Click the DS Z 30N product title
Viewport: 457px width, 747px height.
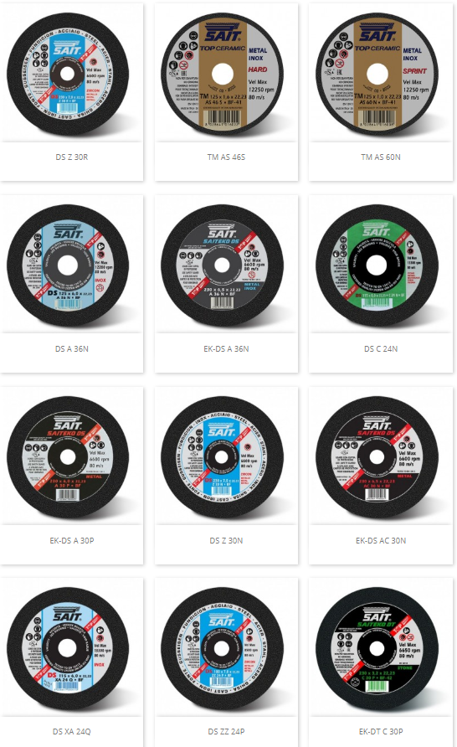226,540
